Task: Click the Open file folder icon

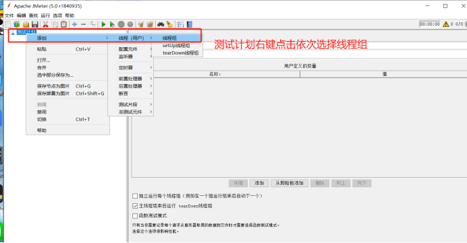Action: click(x=26, y=24)
